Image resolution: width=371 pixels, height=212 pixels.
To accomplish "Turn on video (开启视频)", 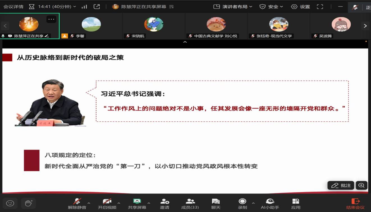I will (107, 204).
